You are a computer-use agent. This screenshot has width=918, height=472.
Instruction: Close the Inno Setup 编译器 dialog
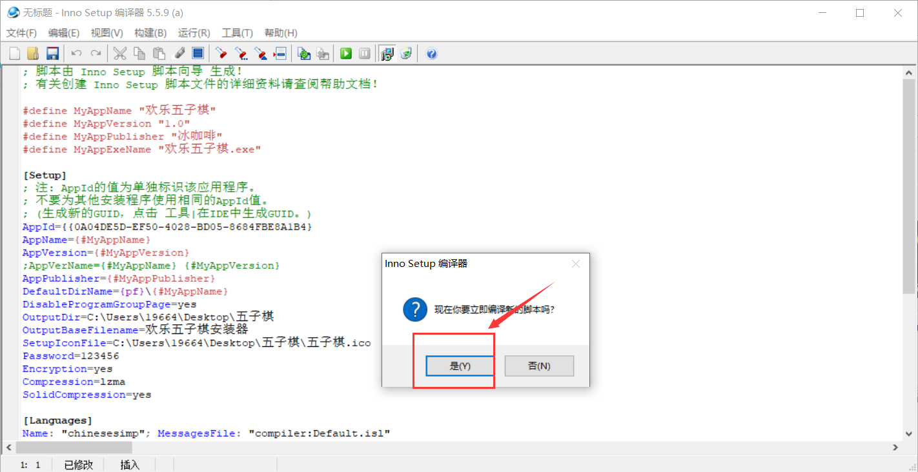tap(576, 264)
